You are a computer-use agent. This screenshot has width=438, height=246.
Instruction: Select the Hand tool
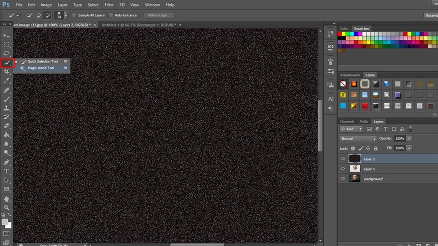coord(6,199)
